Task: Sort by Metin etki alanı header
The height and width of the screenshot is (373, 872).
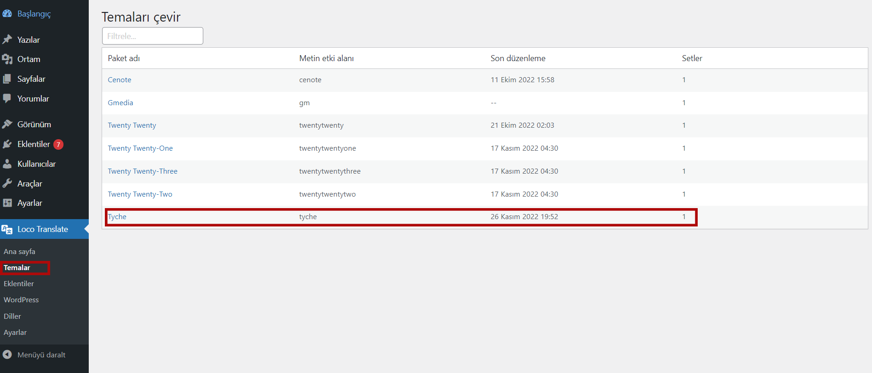Action: 327,58
